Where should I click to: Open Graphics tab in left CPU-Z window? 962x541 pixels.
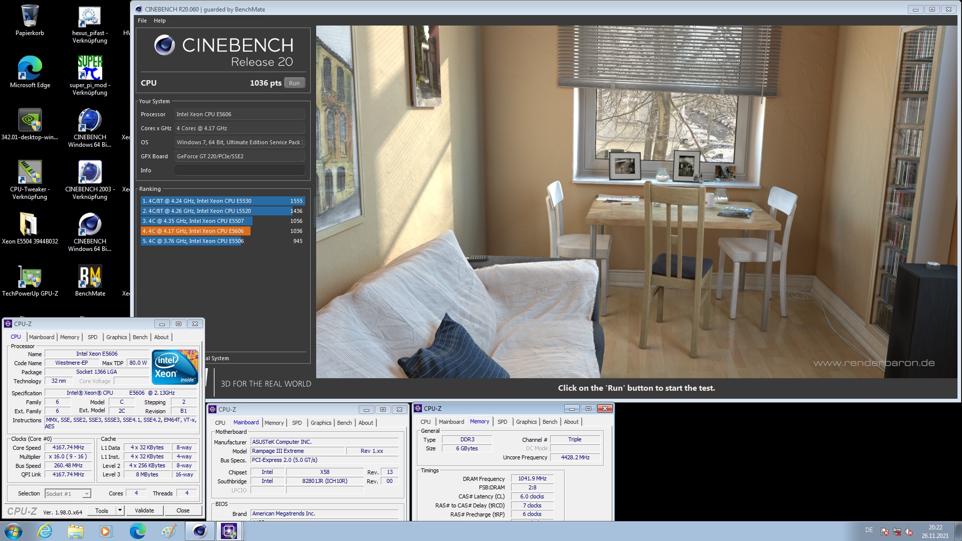117,337
